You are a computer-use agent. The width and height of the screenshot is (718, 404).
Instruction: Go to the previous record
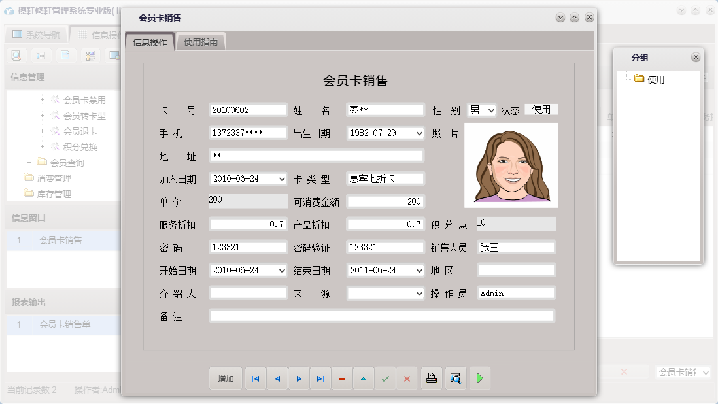coord(277,379)
